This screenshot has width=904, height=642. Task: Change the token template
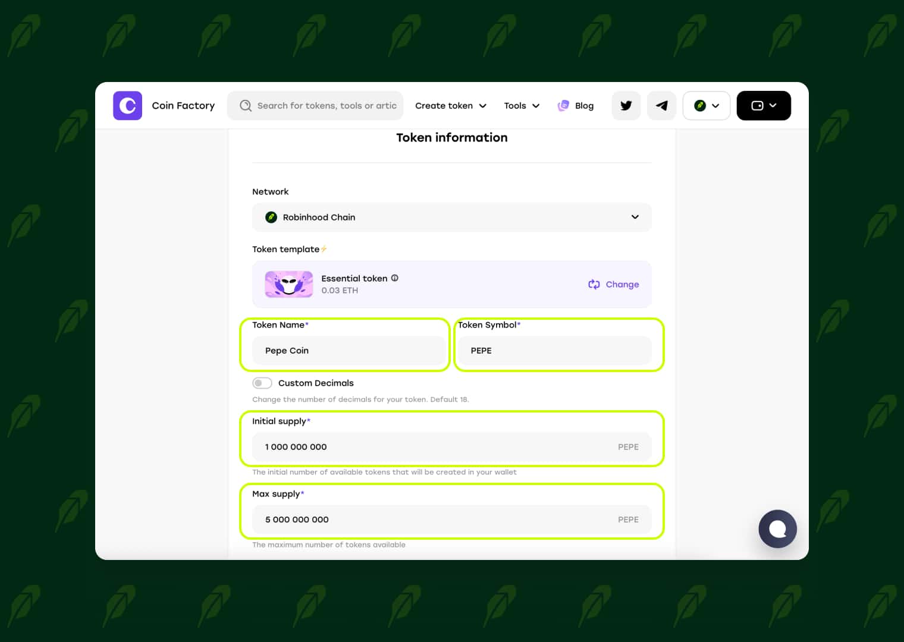point(614,284)
